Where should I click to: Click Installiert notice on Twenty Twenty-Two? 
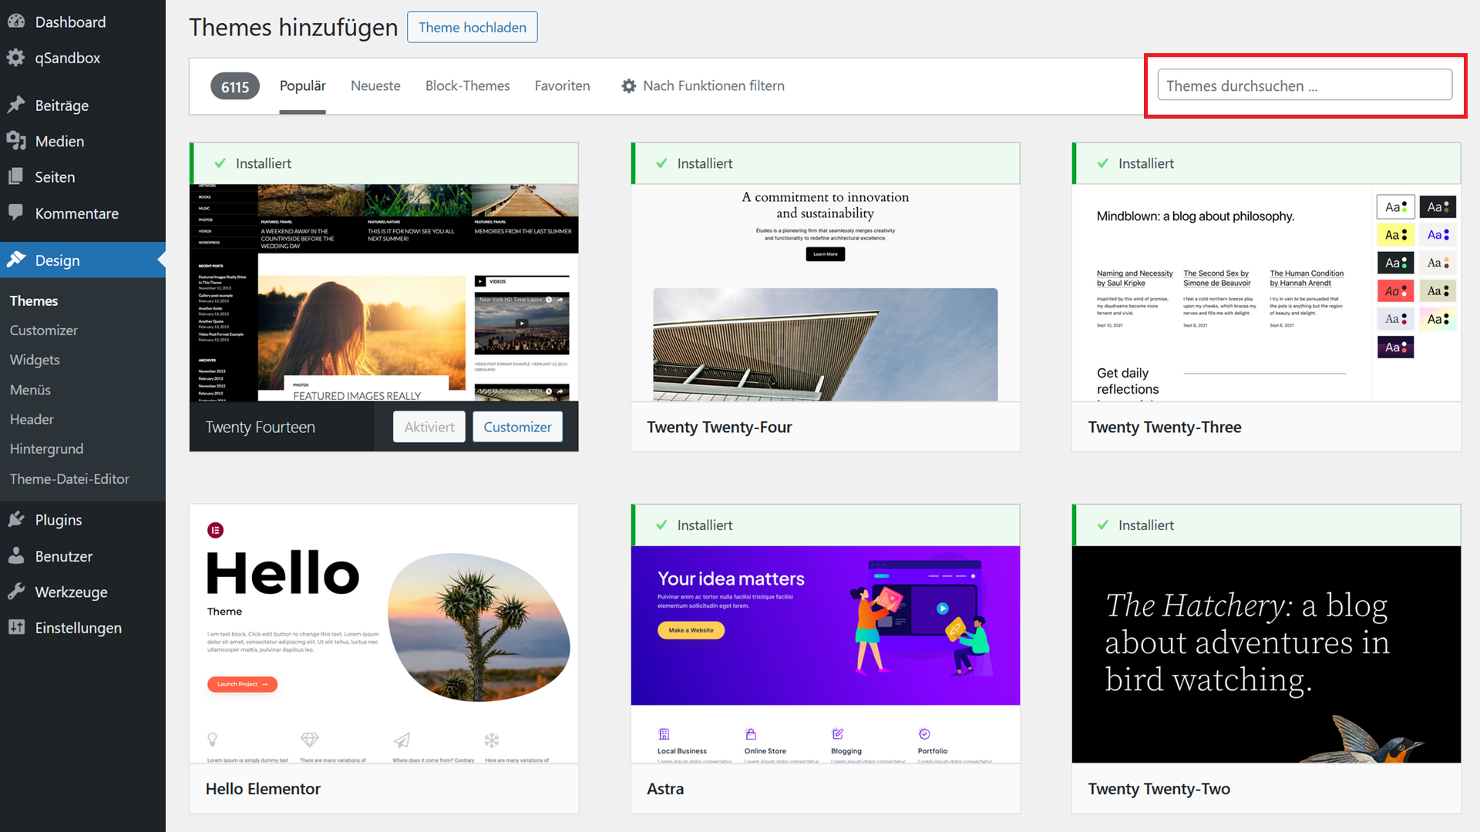click(x=1266, y=525)
